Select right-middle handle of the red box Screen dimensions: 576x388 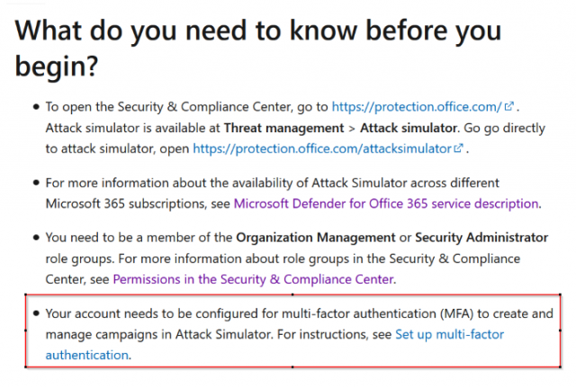tap(561, 330)
